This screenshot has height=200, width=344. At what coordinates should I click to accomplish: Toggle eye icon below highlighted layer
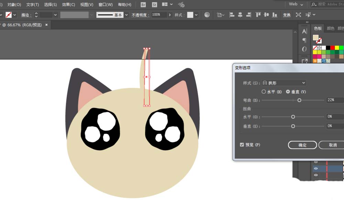(x=316, y=175)
